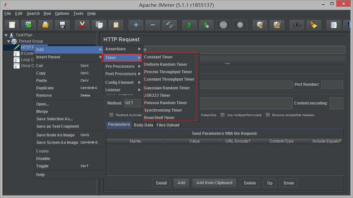Click the Content encoding input field
This screenshot has height=198, width=353.
(x=336, y=103)
